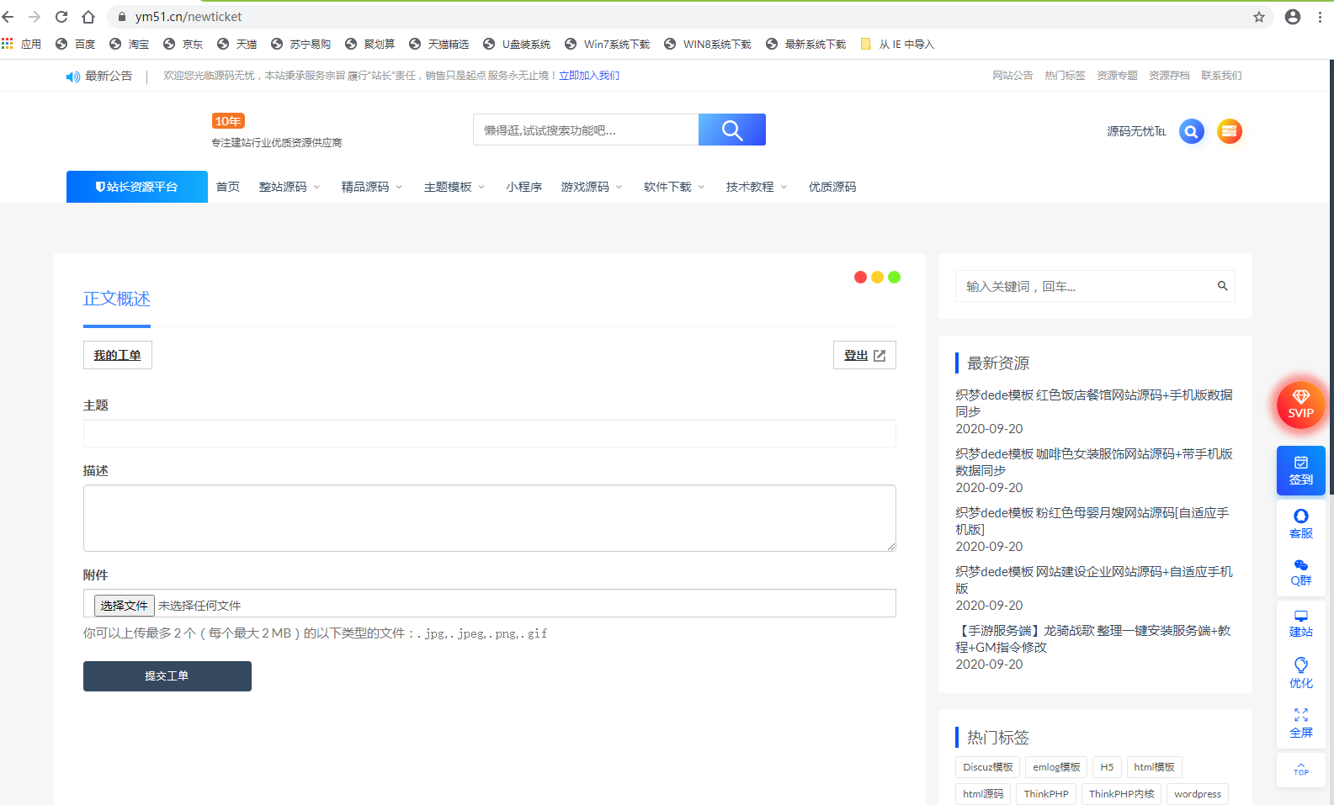
Task: Open the 优质源码 nav item
Action: (x=832, y=187)
